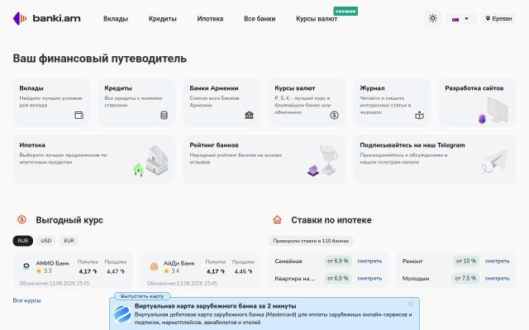This screenshot has height=330, width=529.
Task: Click the от 6,9 % badge for Семейная
Action: [x=338, y=261]
